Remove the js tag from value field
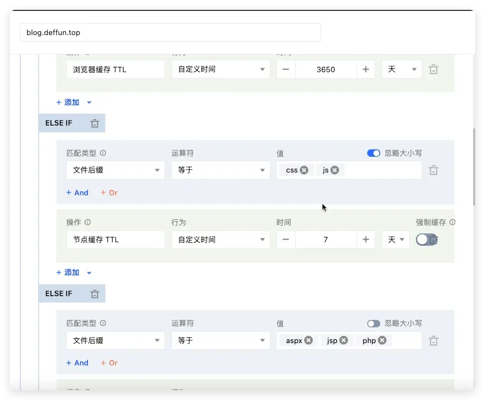 point(335,170)
